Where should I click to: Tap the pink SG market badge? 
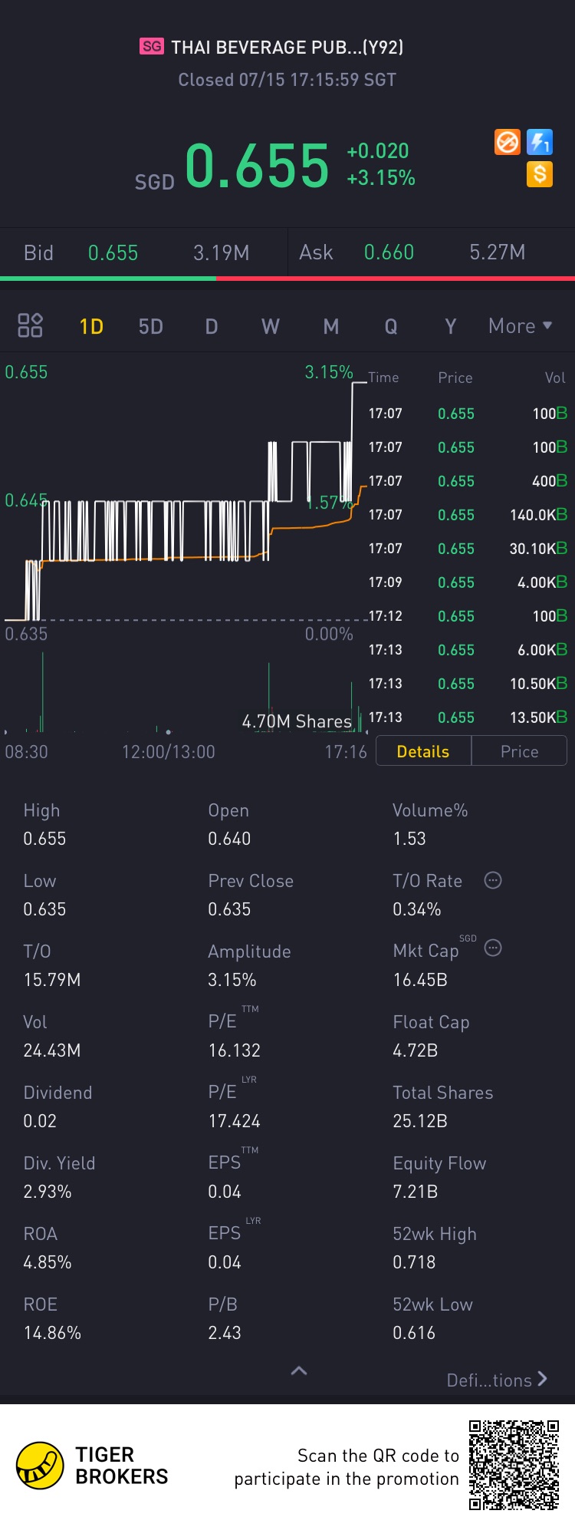152,47
